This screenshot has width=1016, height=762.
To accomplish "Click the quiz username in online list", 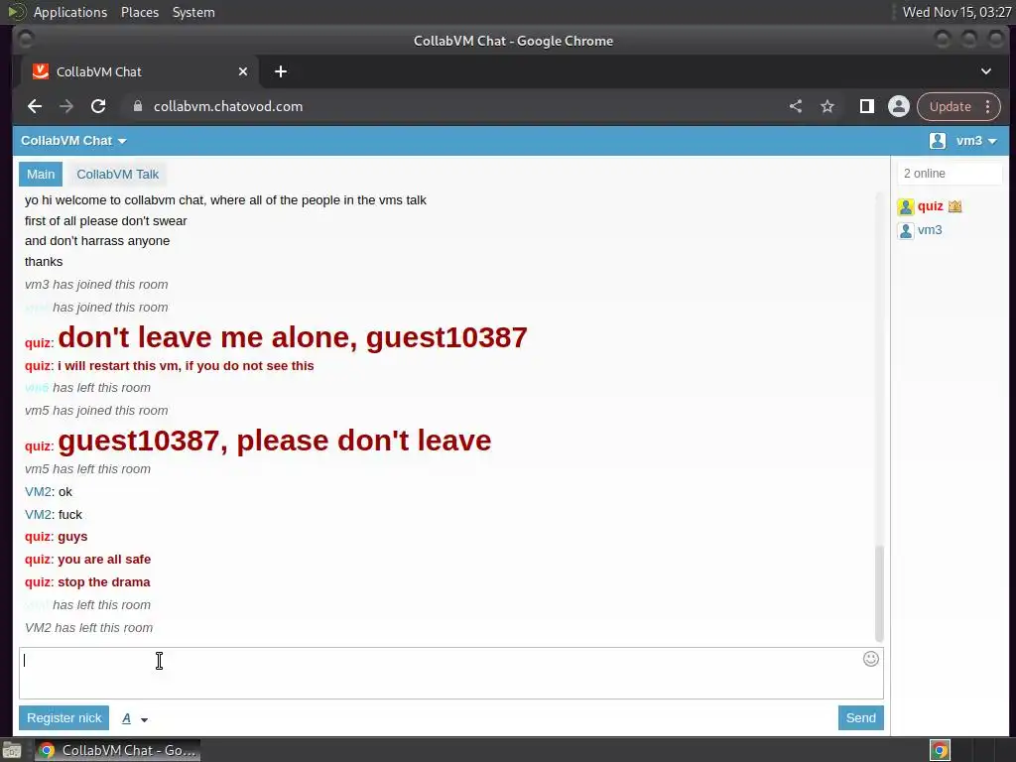I will 930,206.
